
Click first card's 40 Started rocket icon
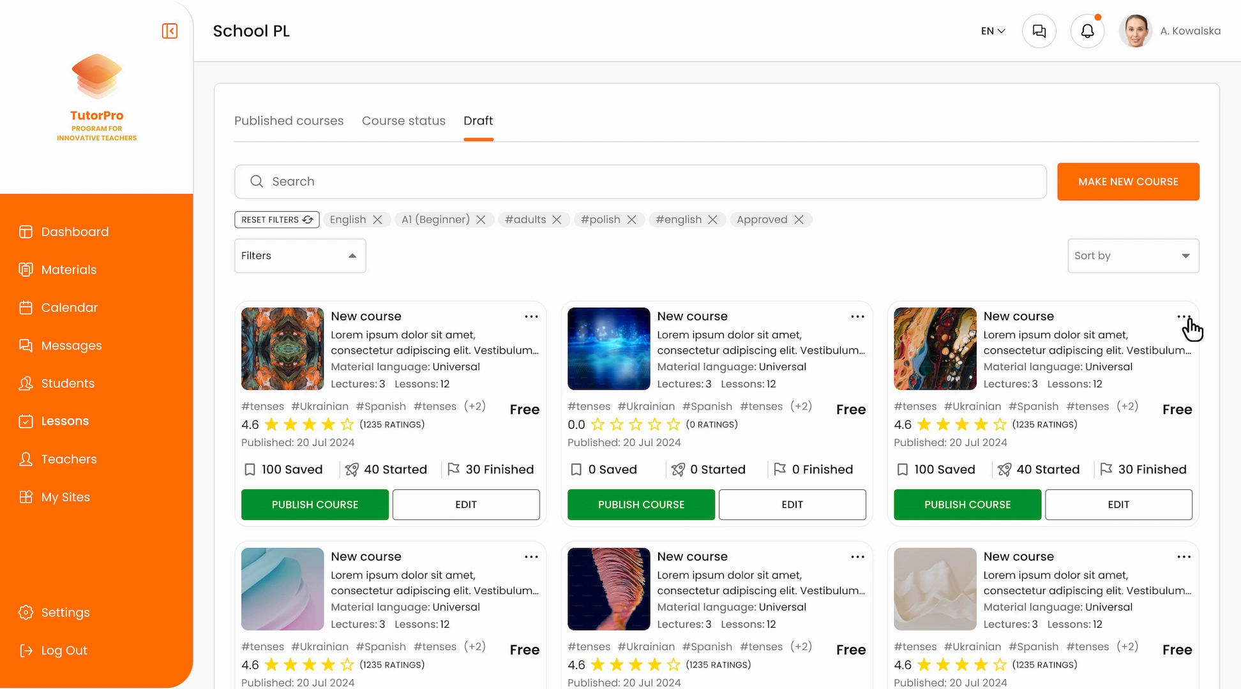tap(352, 470)
